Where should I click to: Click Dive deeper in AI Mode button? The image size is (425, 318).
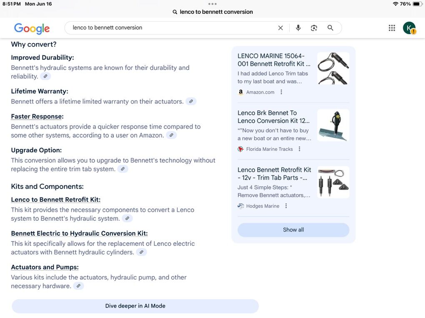pos(135,306)
